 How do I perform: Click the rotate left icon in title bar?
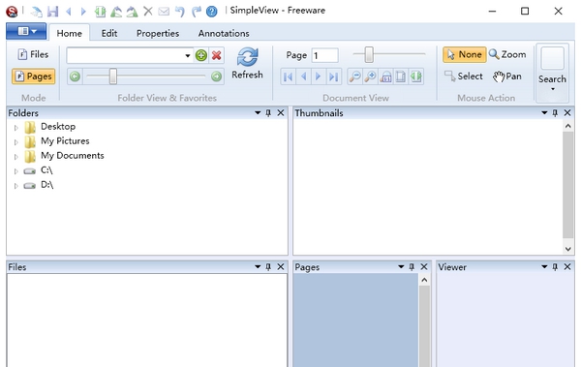click(116, 12)
